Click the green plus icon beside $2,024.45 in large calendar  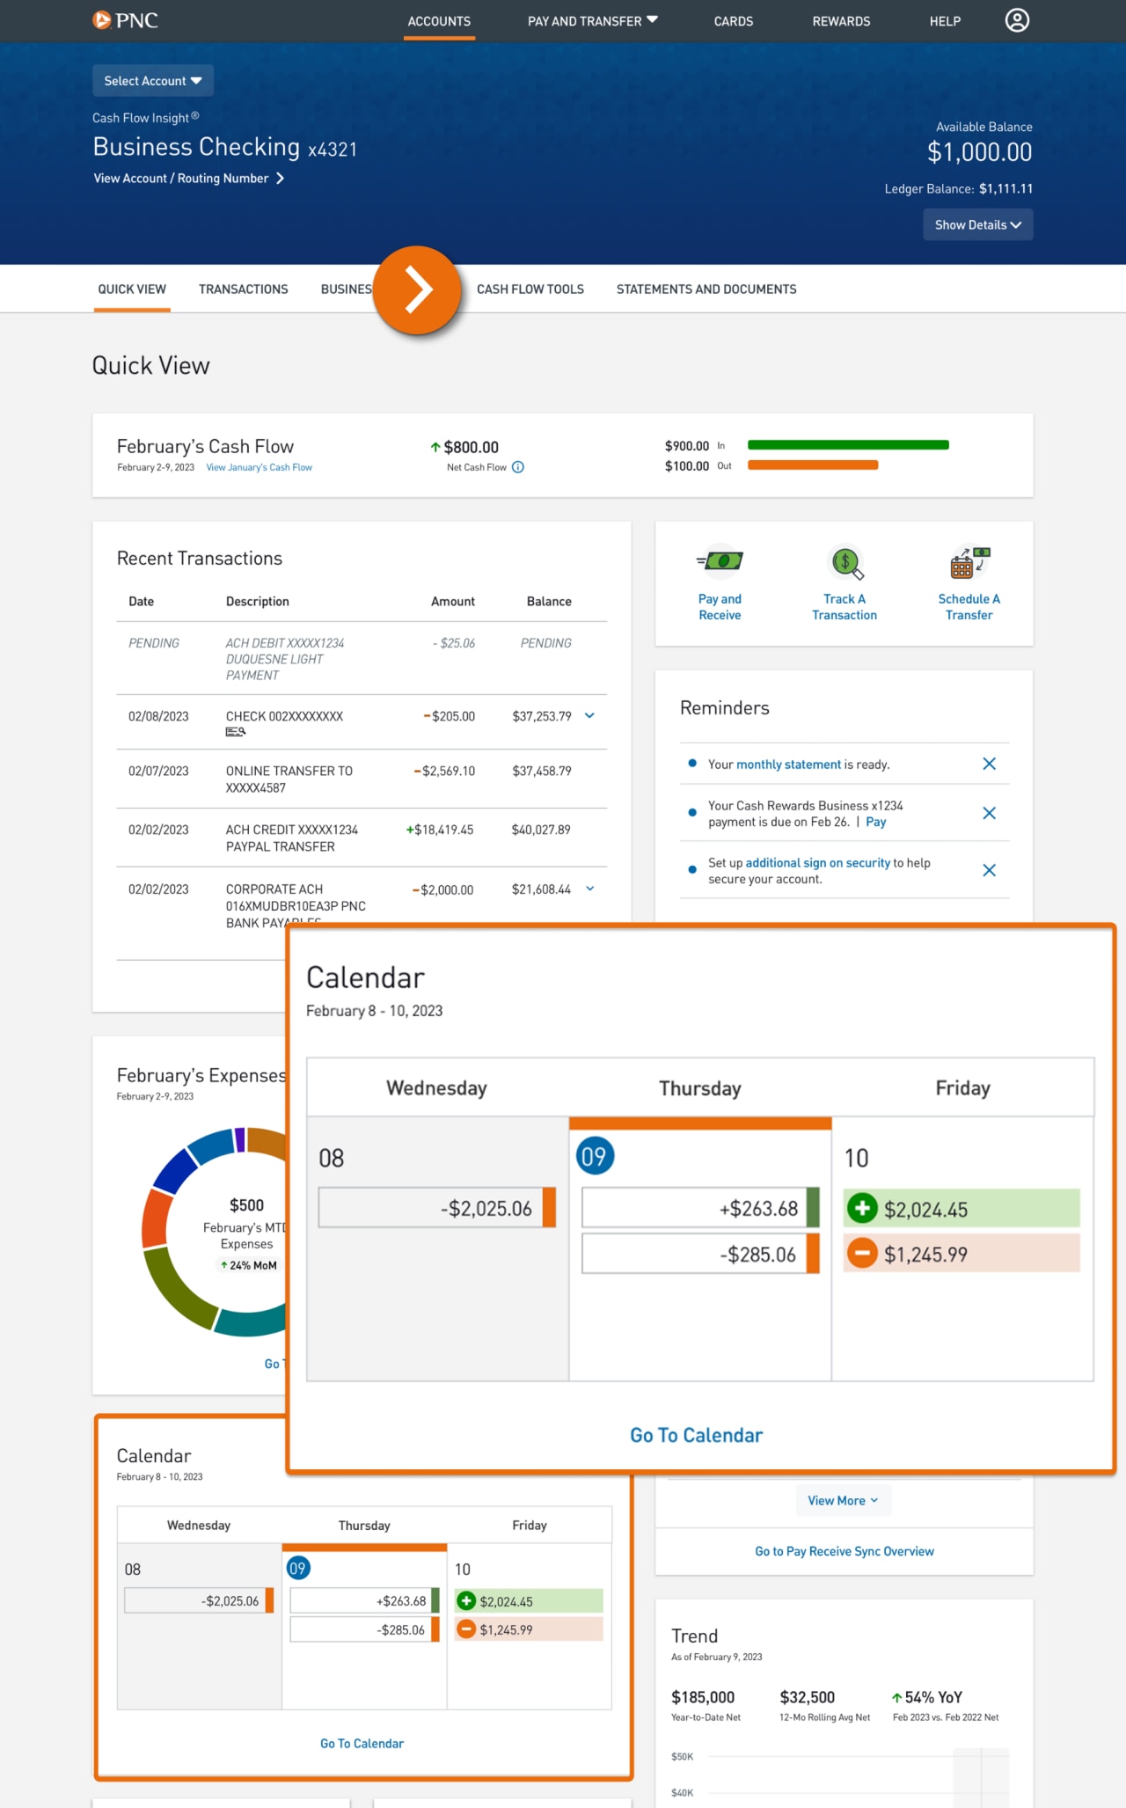862,1208
